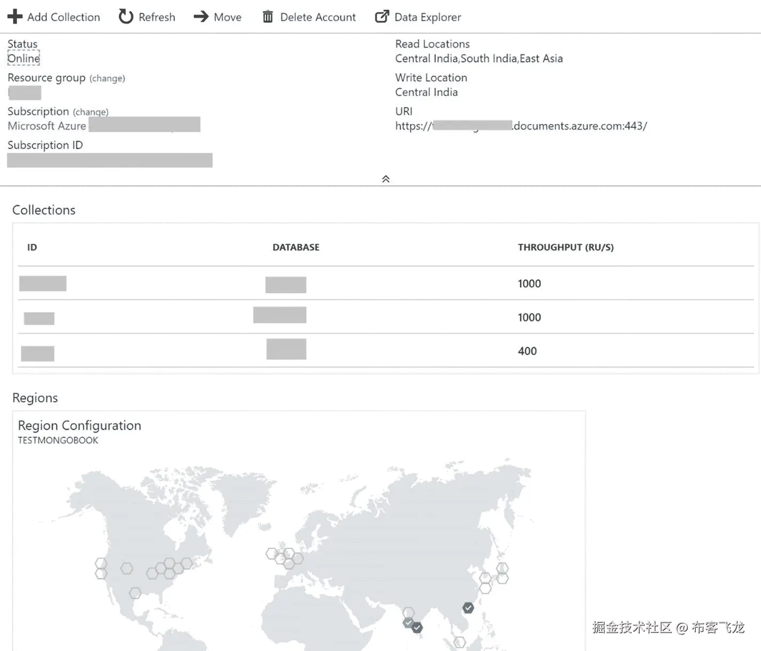Image resolution: width=761 pixels, height=651 pixels.
Task: Select the lone empty hexagon in central US
Action: pos(127,568)
